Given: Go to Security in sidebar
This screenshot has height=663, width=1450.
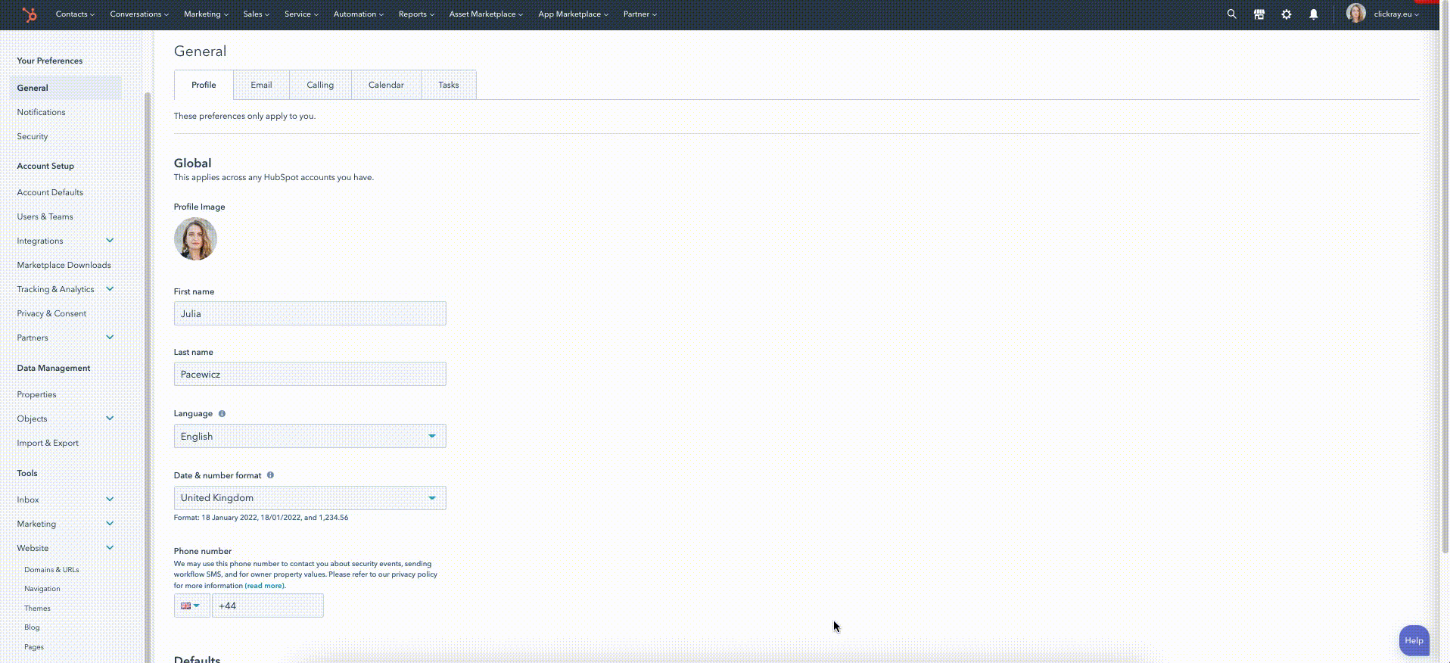Looking at the screenshot, I should 33,136.
